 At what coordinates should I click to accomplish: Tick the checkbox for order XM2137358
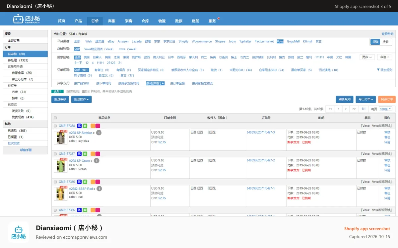(x=55, y=126)
